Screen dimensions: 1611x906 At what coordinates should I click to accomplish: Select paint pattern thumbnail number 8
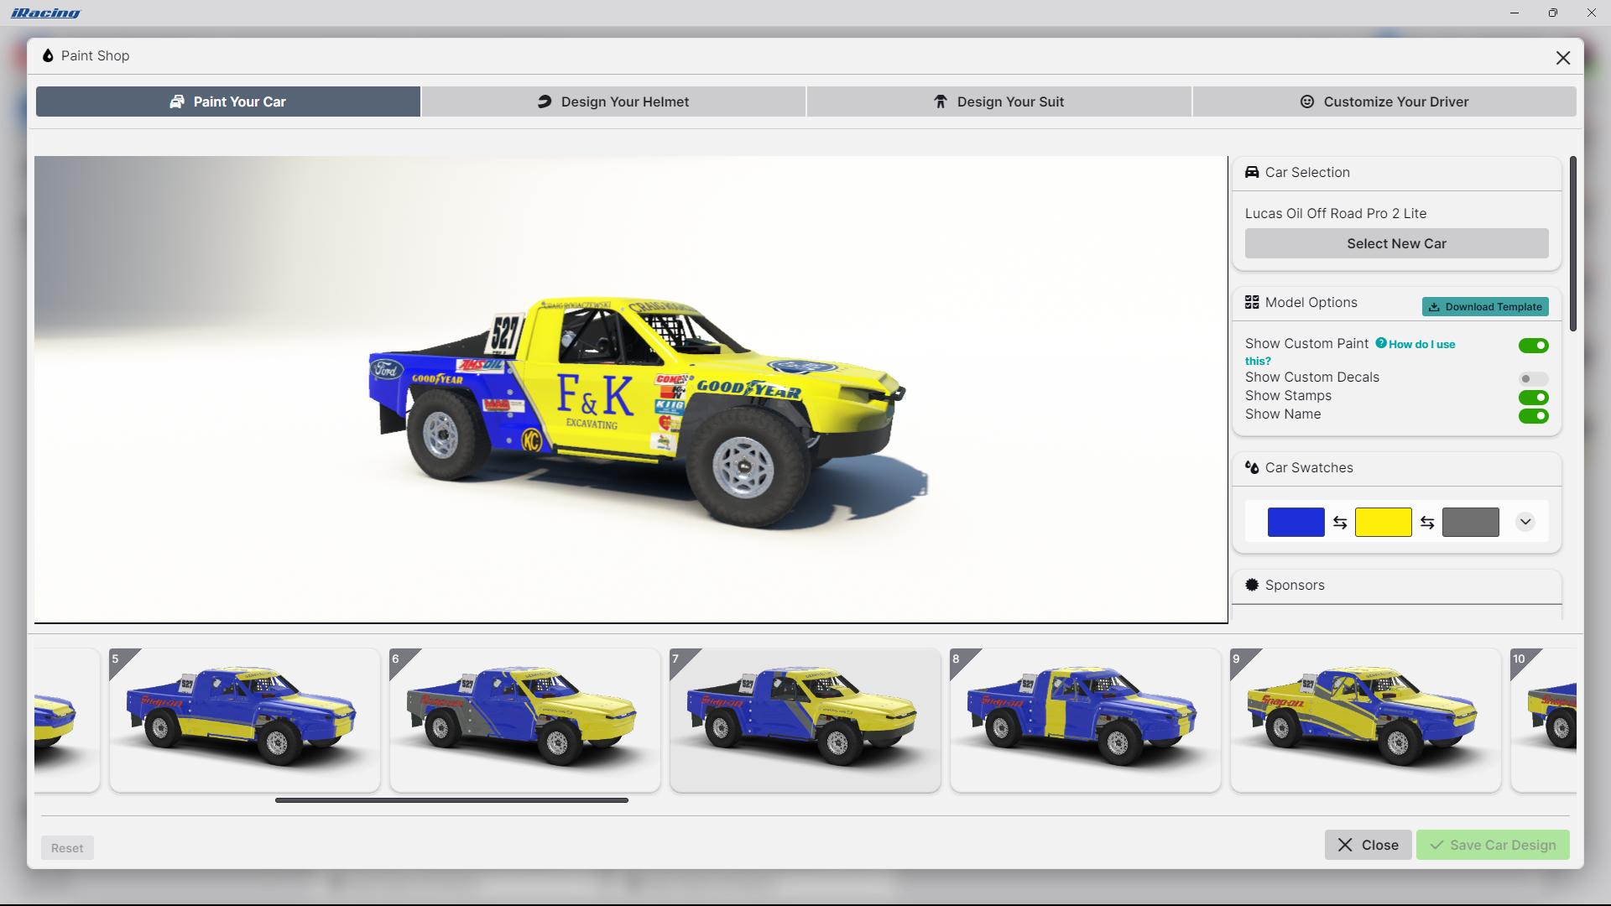pos(1086,719)
